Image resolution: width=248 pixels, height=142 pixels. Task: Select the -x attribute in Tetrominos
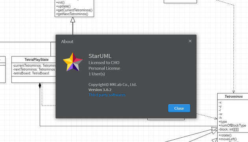220,102
